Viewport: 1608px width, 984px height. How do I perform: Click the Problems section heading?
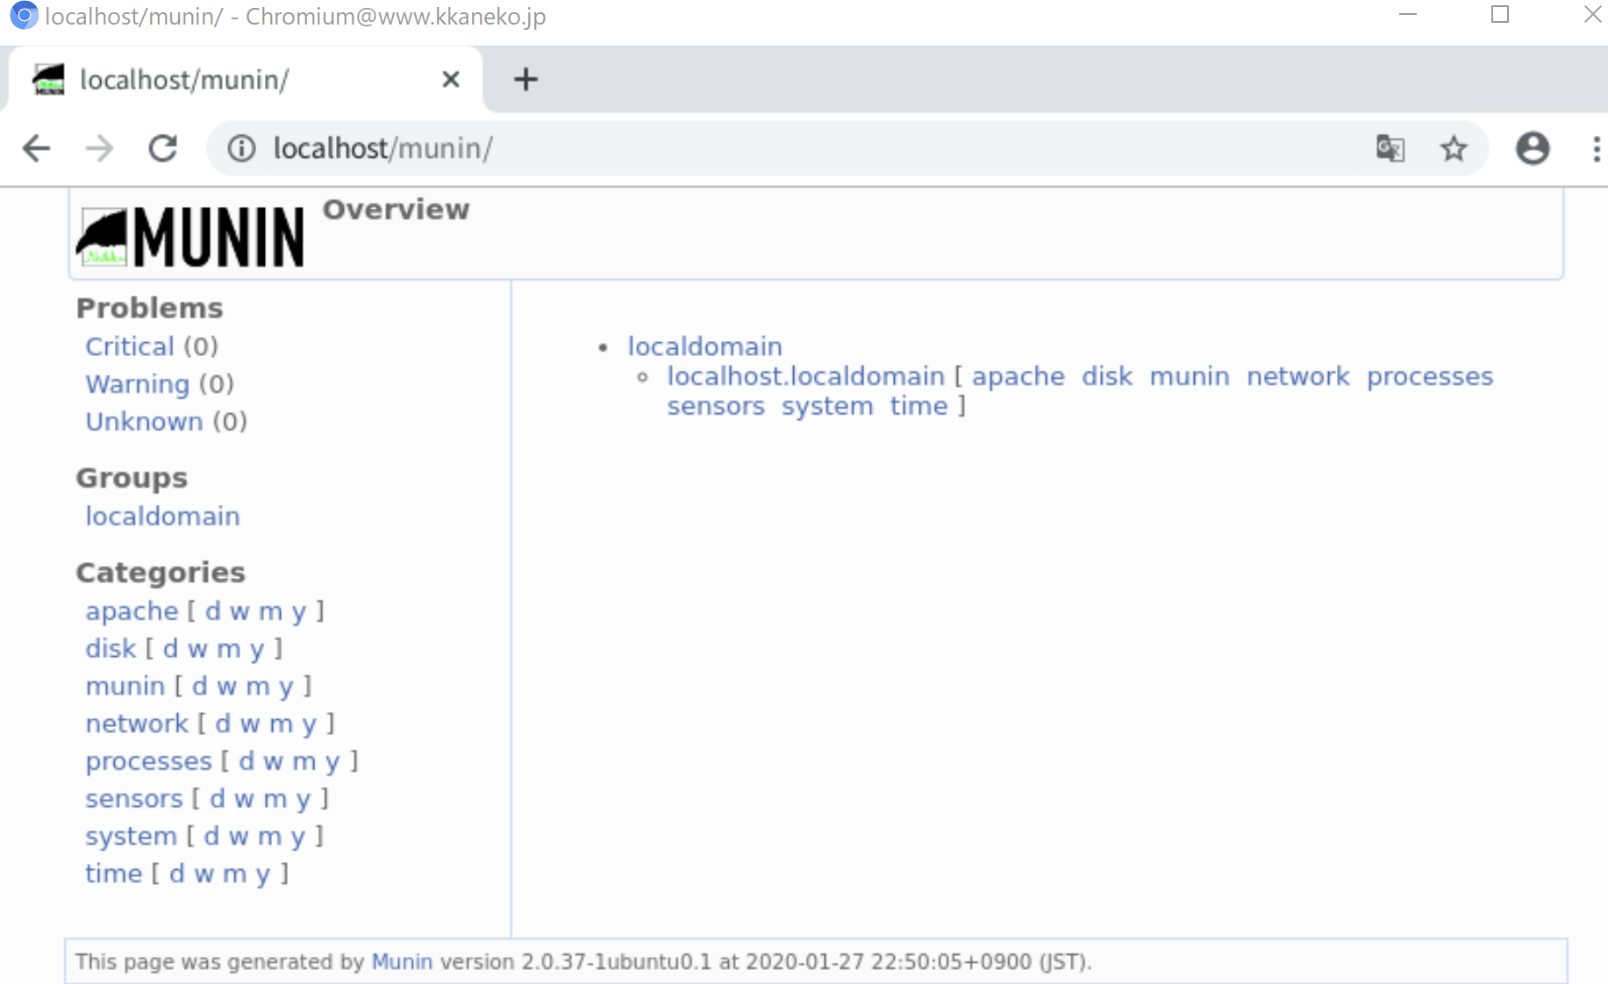point(150,309)
